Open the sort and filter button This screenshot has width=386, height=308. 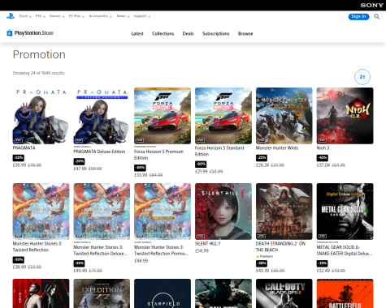(x=362, y=77)
